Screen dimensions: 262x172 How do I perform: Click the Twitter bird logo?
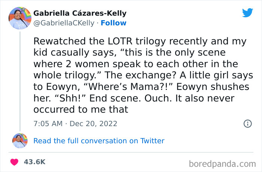tap(247, 13)
